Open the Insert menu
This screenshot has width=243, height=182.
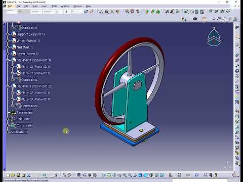point(45,6)
